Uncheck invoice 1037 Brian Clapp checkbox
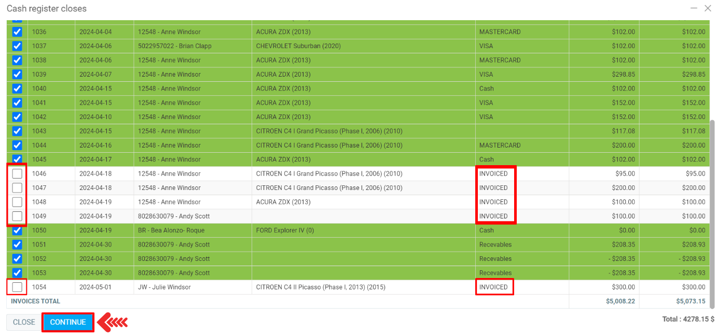 (x=17, y=46)
